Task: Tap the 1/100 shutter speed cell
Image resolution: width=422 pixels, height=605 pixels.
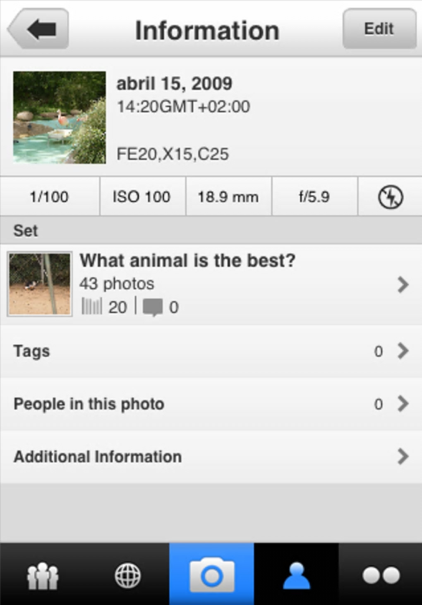Action: (49, 197)
